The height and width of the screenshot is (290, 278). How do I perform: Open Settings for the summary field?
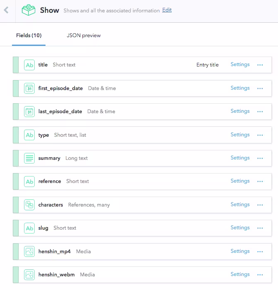[240, 158]
